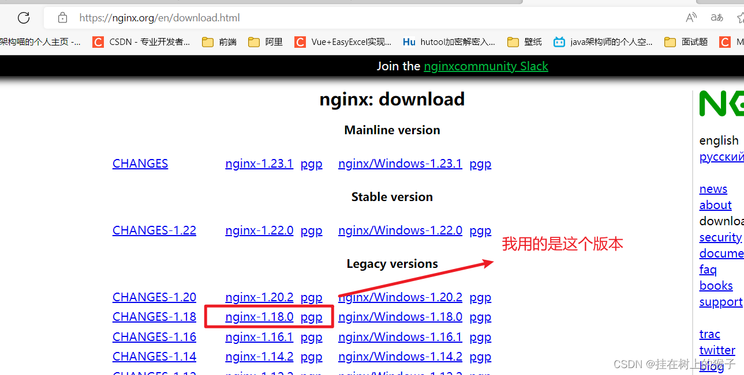Image resolution: width=744 pixels, height=375 pixels.
Task: Open pgp for nginx/Windows-1.18.0
Action: click(x=480, y=317)
